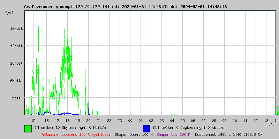The height and width of the screenshot is (139, 279).
Task: Click the '21' hour label on the x-axis
Action: (99, 121)
